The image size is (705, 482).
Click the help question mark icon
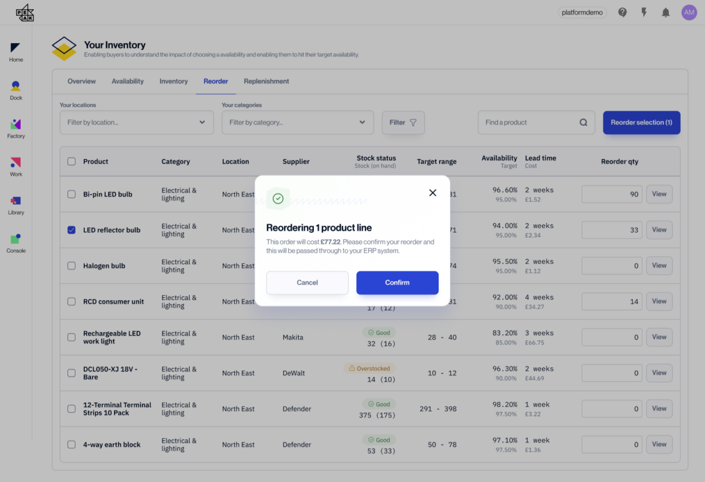tap(622, 12)
